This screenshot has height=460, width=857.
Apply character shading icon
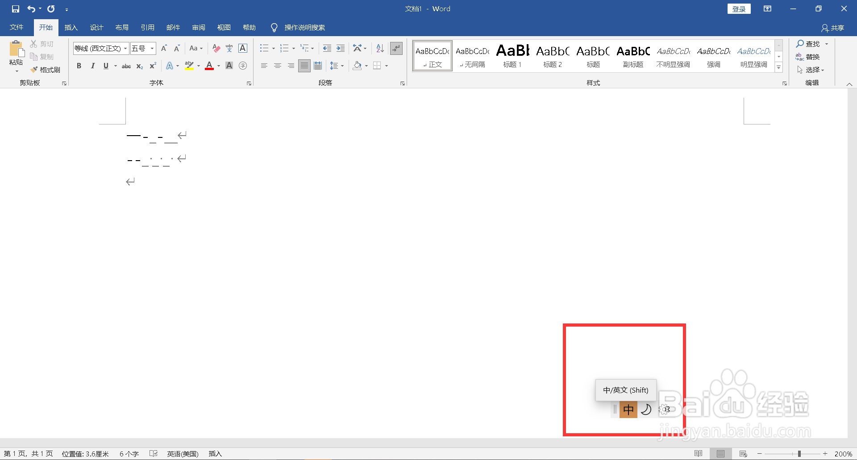pyautogui.click(x=229, y=66)
